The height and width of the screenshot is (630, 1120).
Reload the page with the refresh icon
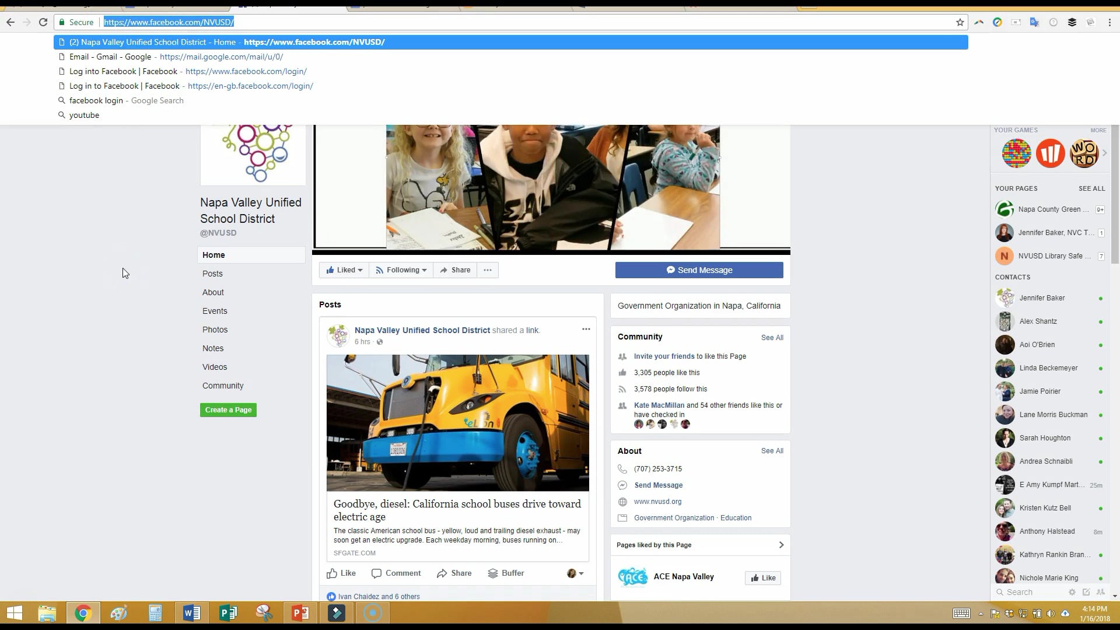[43, 22]
